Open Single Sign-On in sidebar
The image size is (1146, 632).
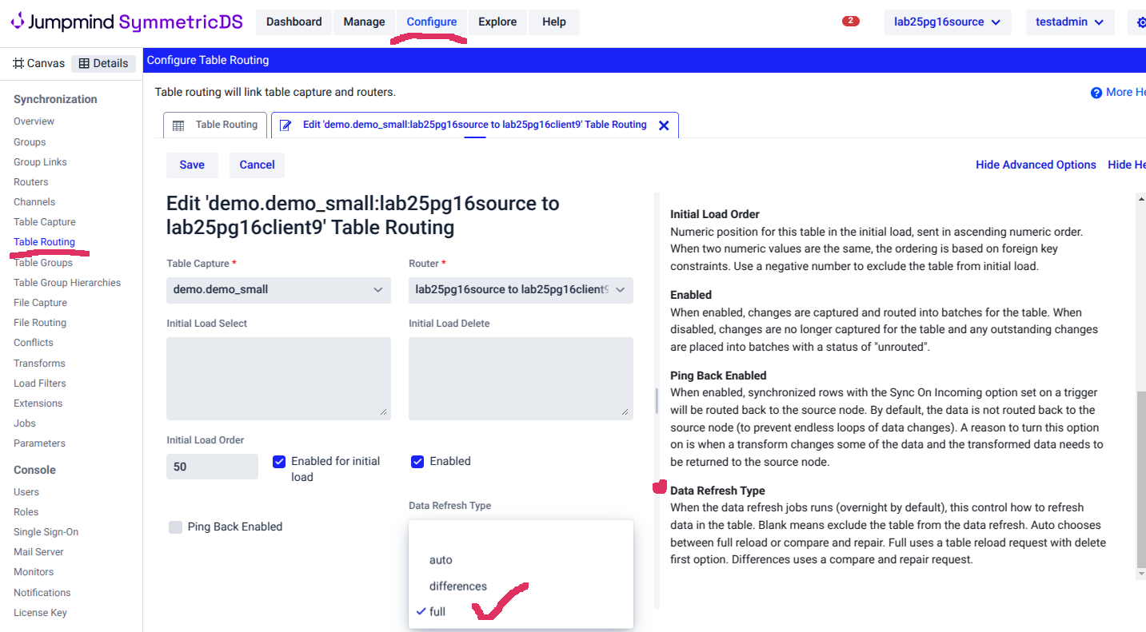pyautogui.click(x=46, y=532)
